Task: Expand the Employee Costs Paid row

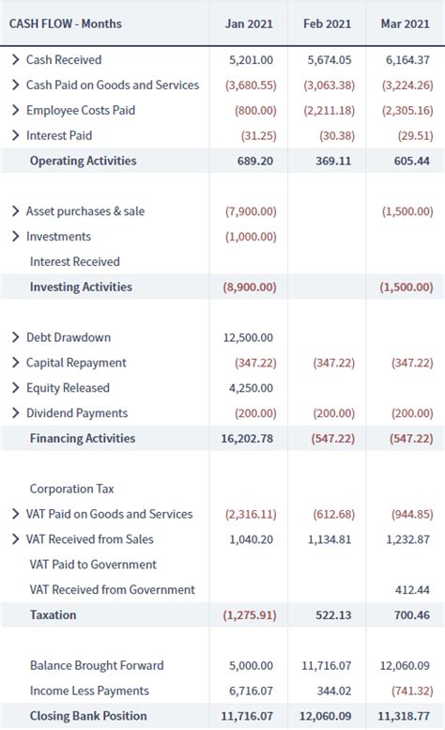Action: [x=15, y=110]
